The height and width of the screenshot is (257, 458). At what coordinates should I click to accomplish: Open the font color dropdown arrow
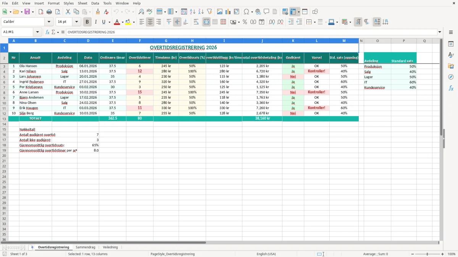click(122, 22)
